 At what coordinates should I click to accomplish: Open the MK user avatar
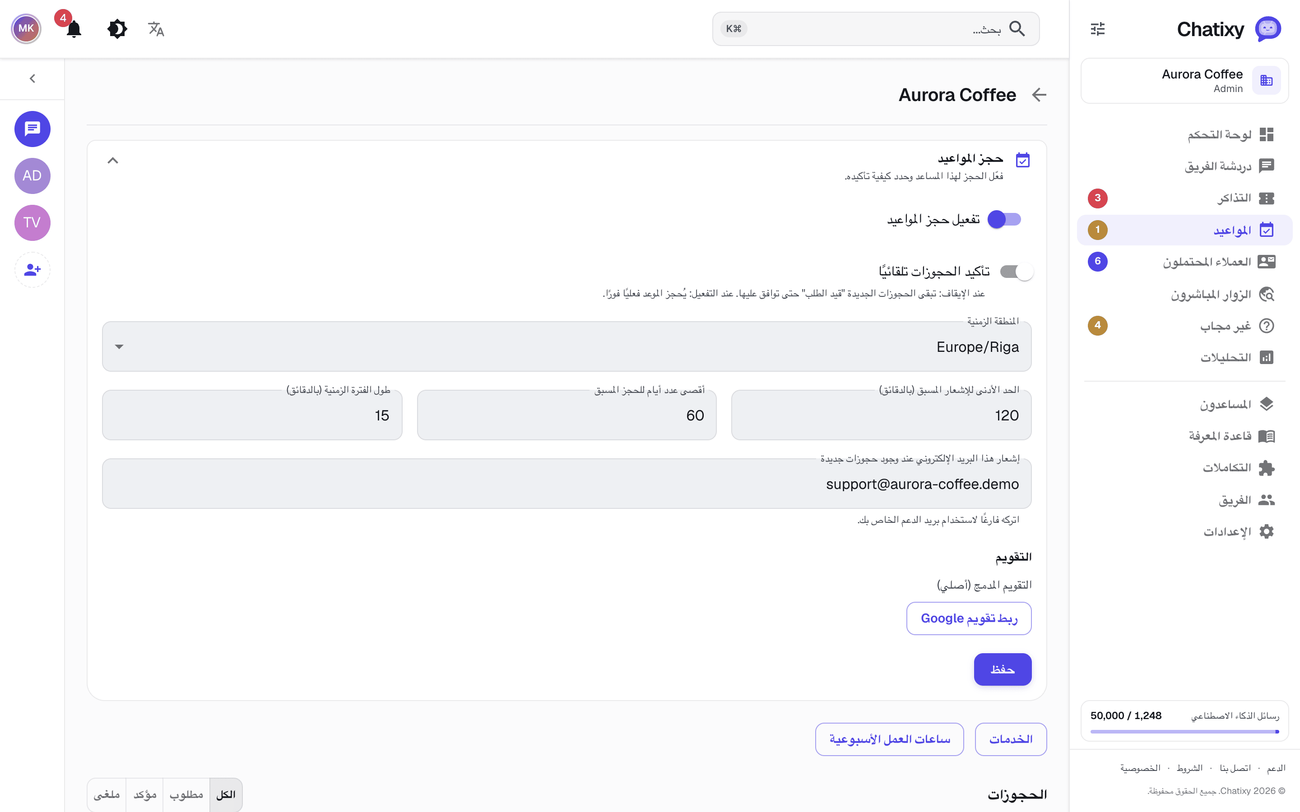pos(26,29)
